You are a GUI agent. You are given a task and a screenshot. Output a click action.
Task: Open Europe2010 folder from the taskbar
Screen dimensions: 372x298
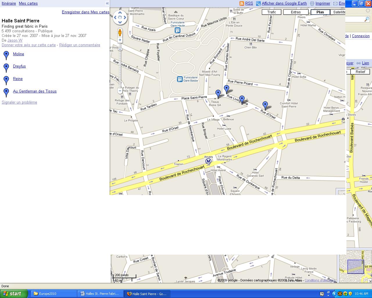53,294
